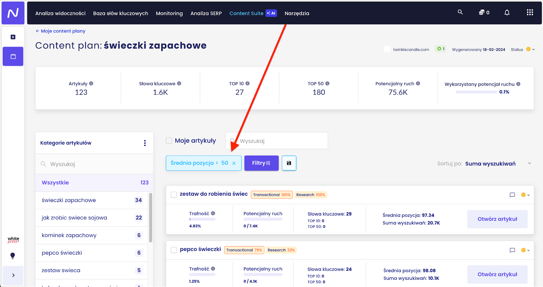
Task: Click the articles Wyszukaj search field
Action: click(277, 141)
